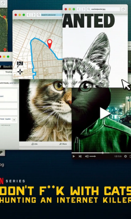Viewport: 131px width, 219px height.
Task: Go back in the map browser window
Action: (29, 15)
